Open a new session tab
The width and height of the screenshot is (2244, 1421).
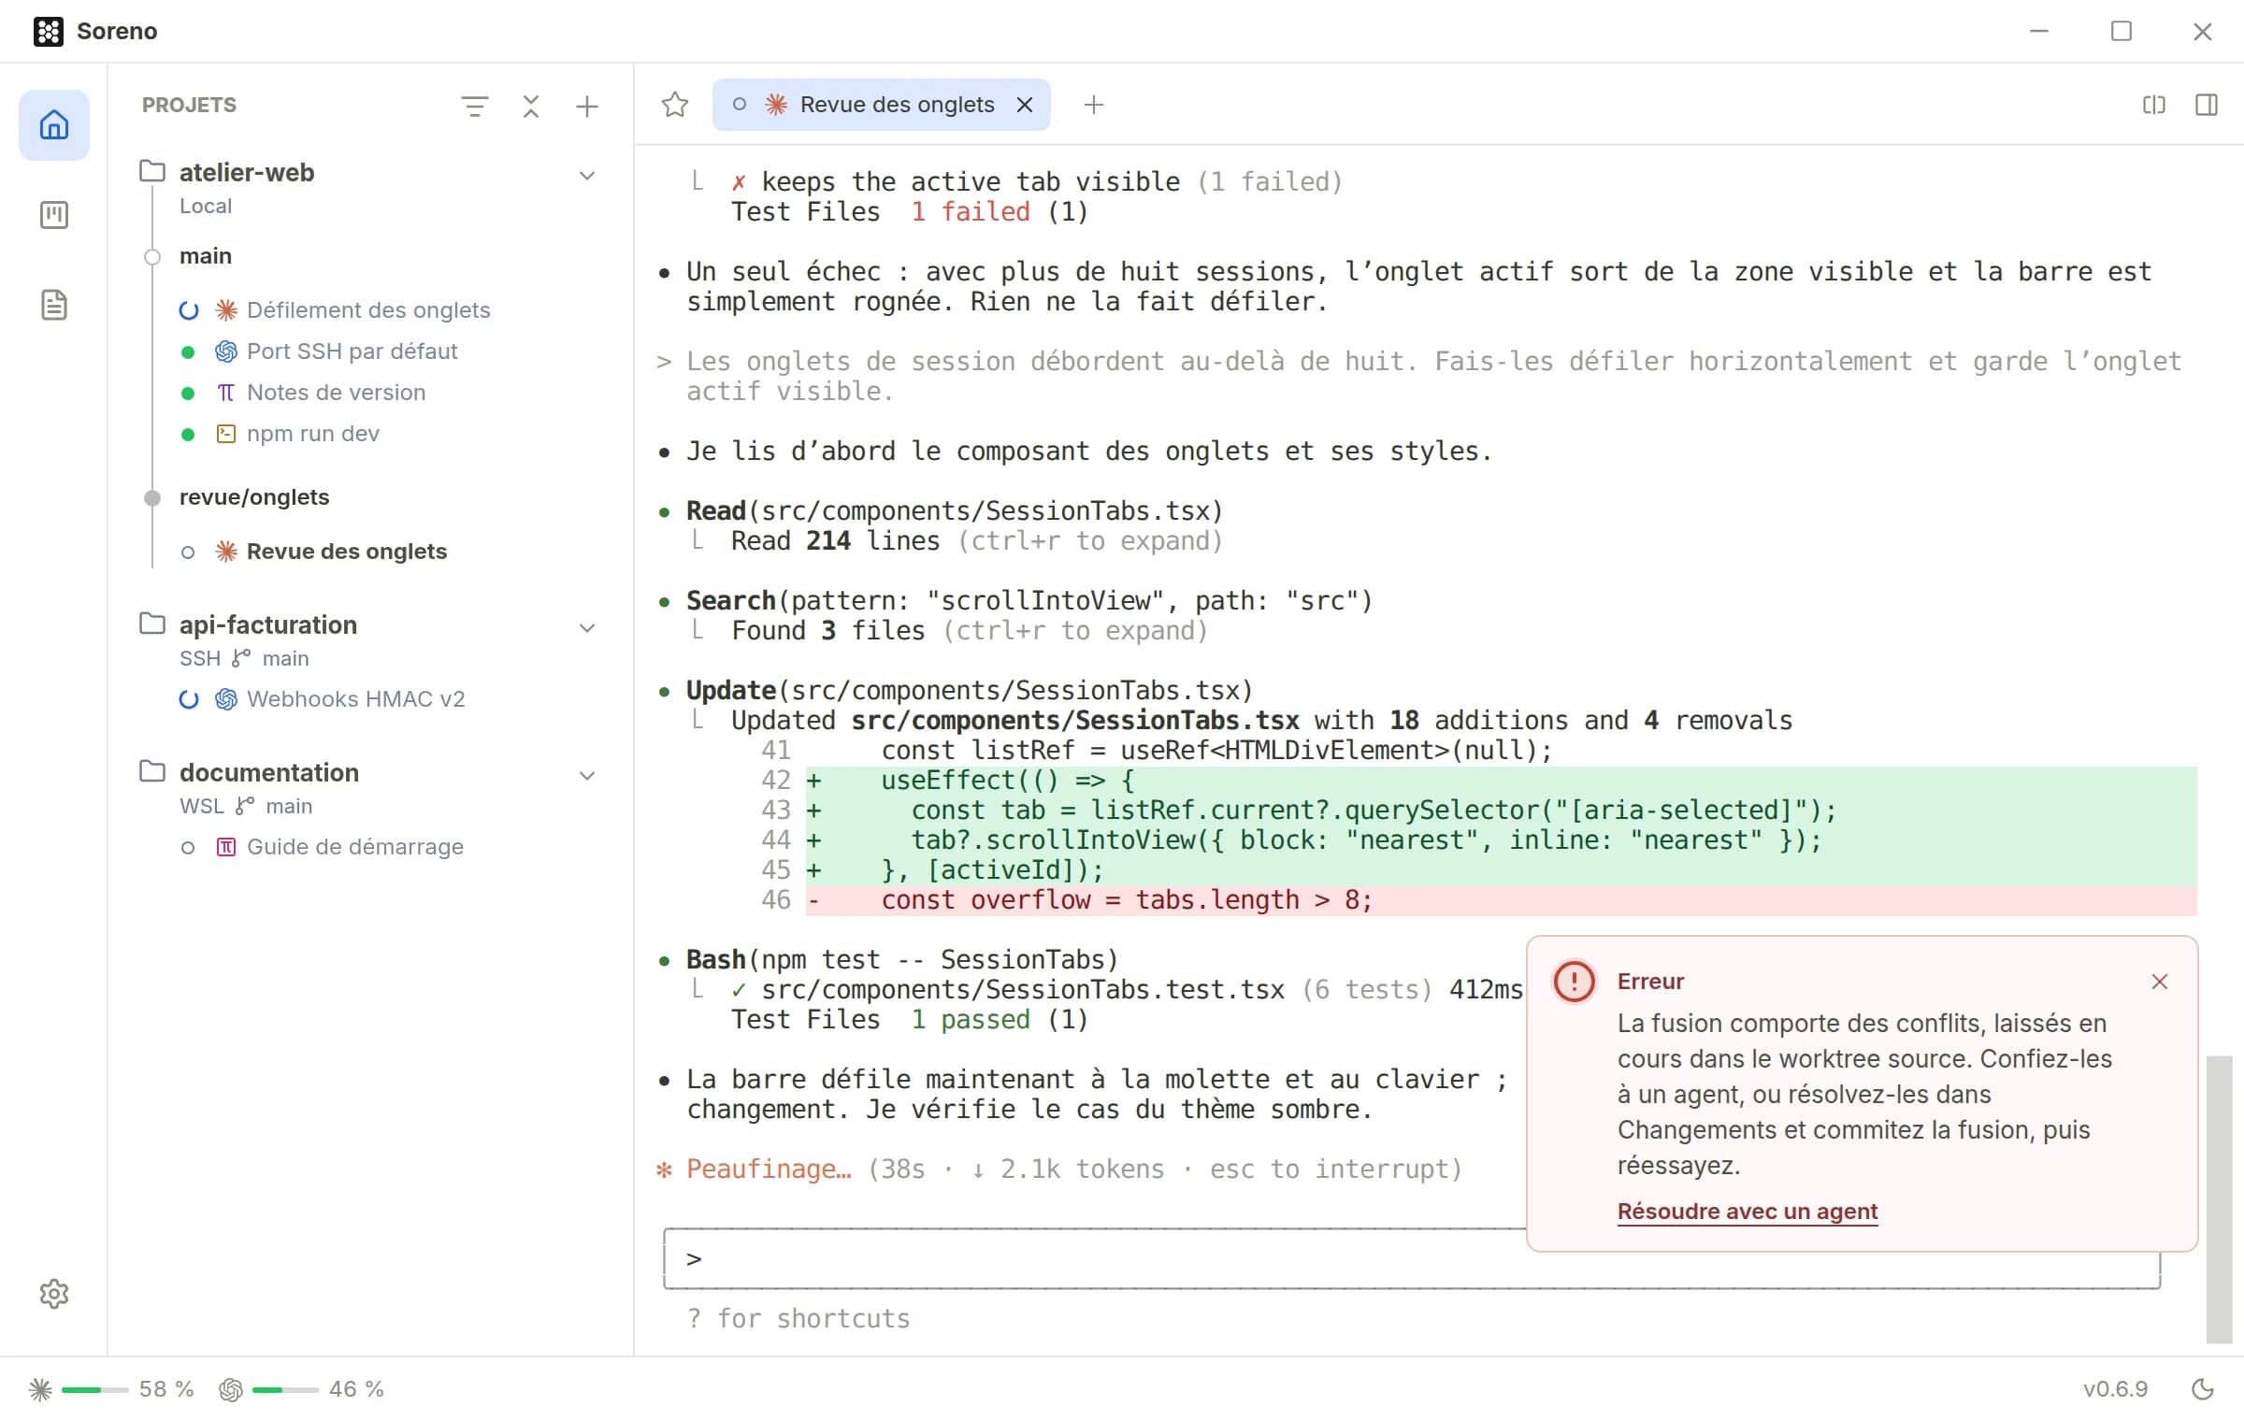tap(1093, 105)
